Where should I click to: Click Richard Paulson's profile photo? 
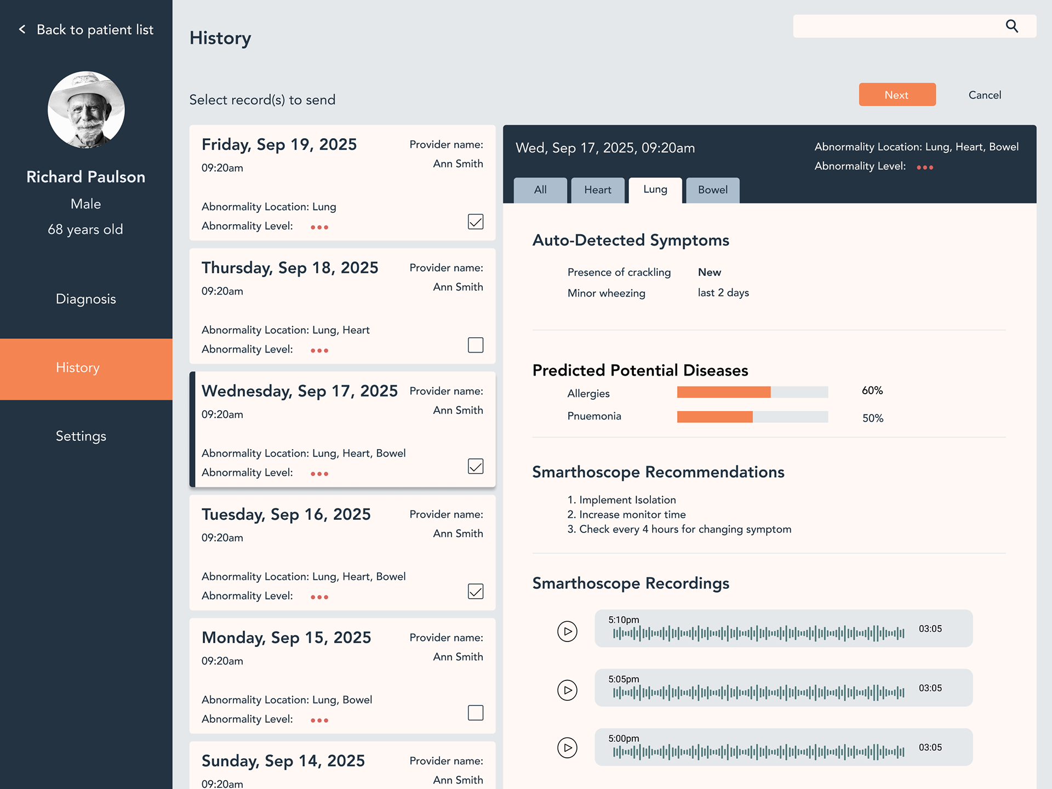pos(86,110)
